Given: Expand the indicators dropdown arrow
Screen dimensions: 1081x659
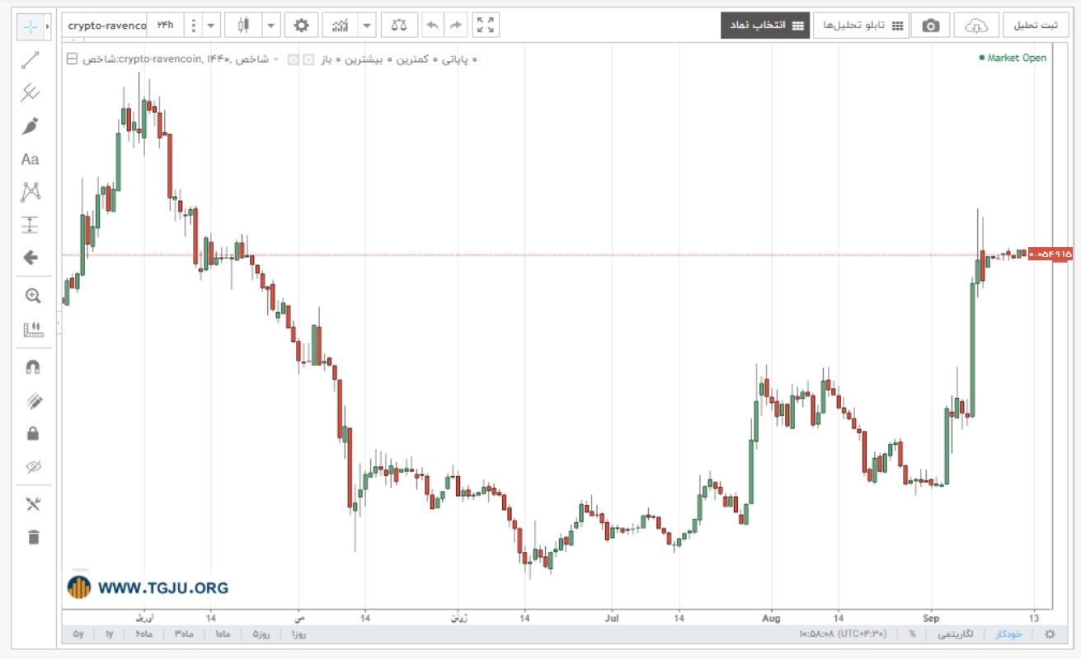Looking at the screenshot, I should (368, 26).
